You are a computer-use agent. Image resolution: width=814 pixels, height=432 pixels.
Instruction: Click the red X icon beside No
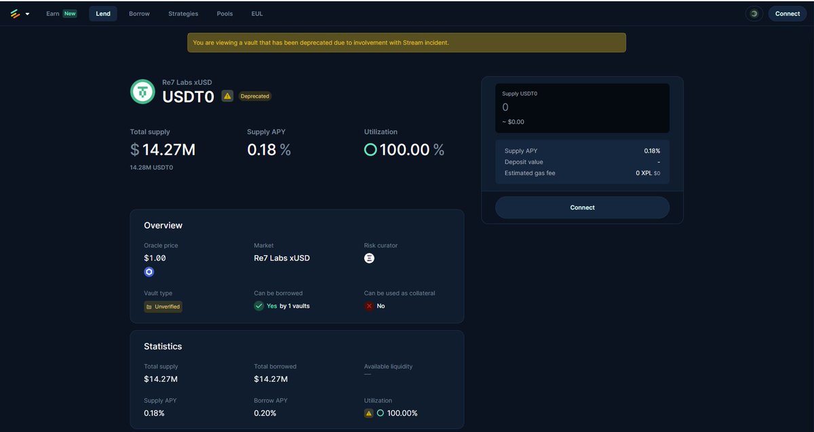369,306
